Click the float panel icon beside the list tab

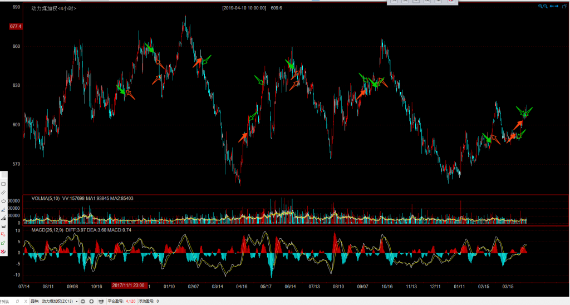pos(17,301)
